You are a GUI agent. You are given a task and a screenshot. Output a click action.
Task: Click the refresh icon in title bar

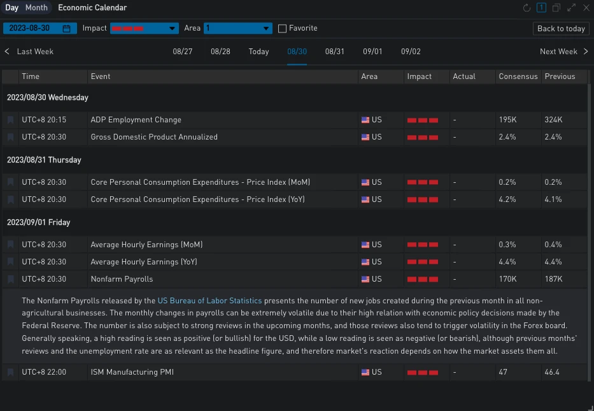click(527, 8)
